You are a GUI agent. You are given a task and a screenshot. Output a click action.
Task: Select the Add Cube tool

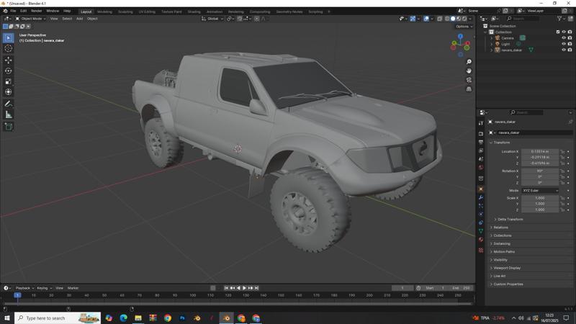click(9, 127)
